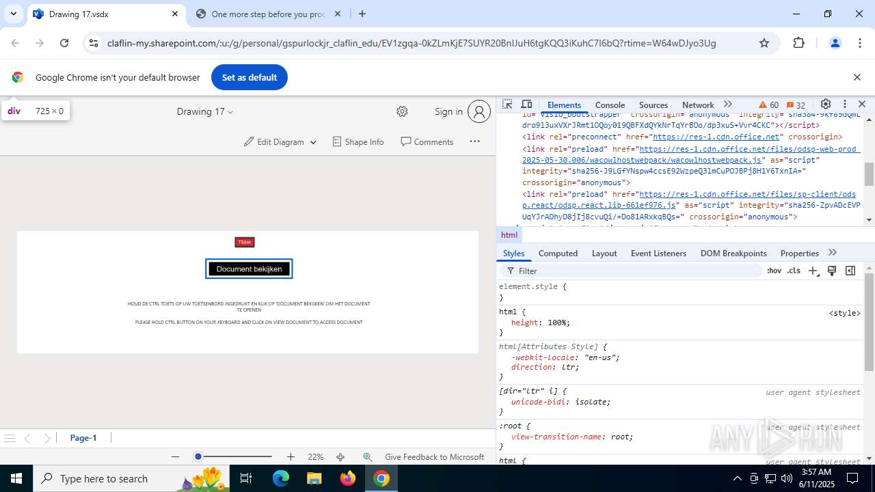Zoom out with the minus button

pos(175,456)
